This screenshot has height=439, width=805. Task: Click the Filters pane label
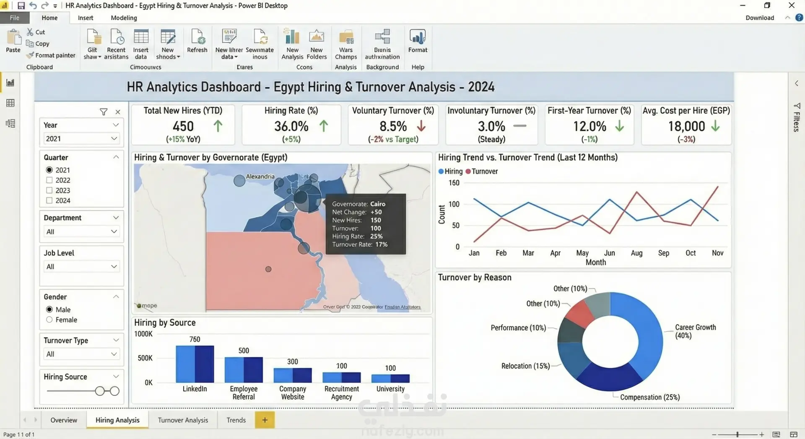coord(797,122)
